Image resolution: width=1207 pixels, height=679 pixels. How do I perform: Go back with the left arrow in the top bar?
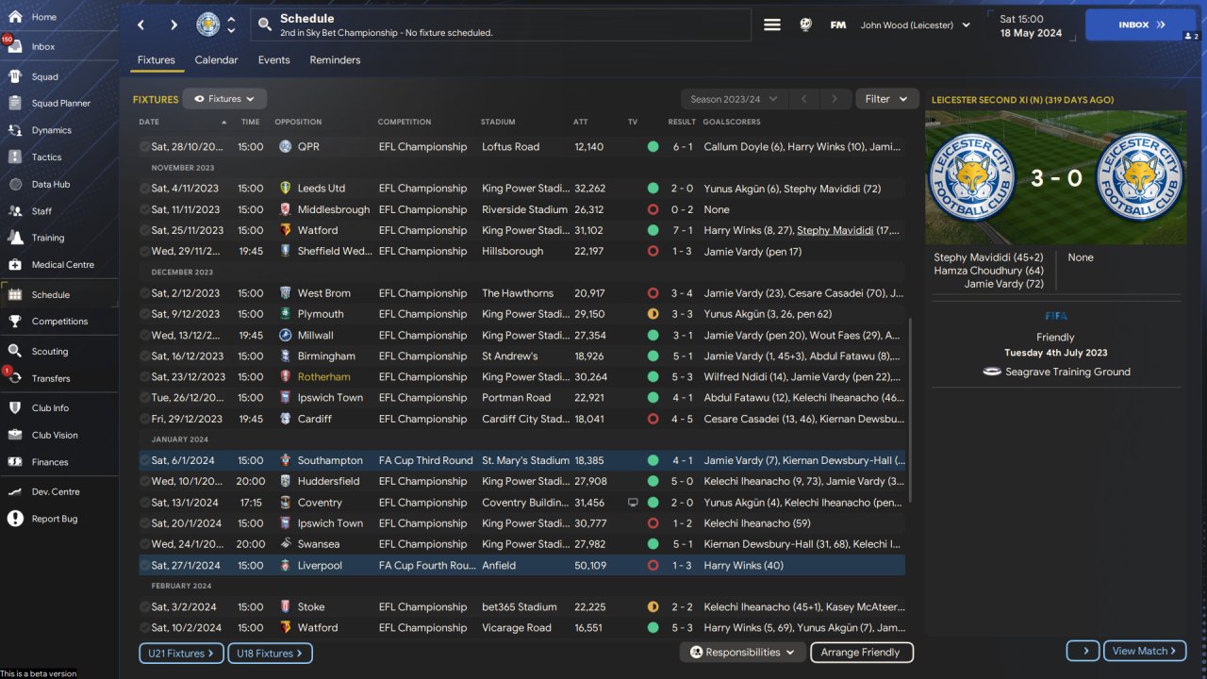[x=141, y=25]
